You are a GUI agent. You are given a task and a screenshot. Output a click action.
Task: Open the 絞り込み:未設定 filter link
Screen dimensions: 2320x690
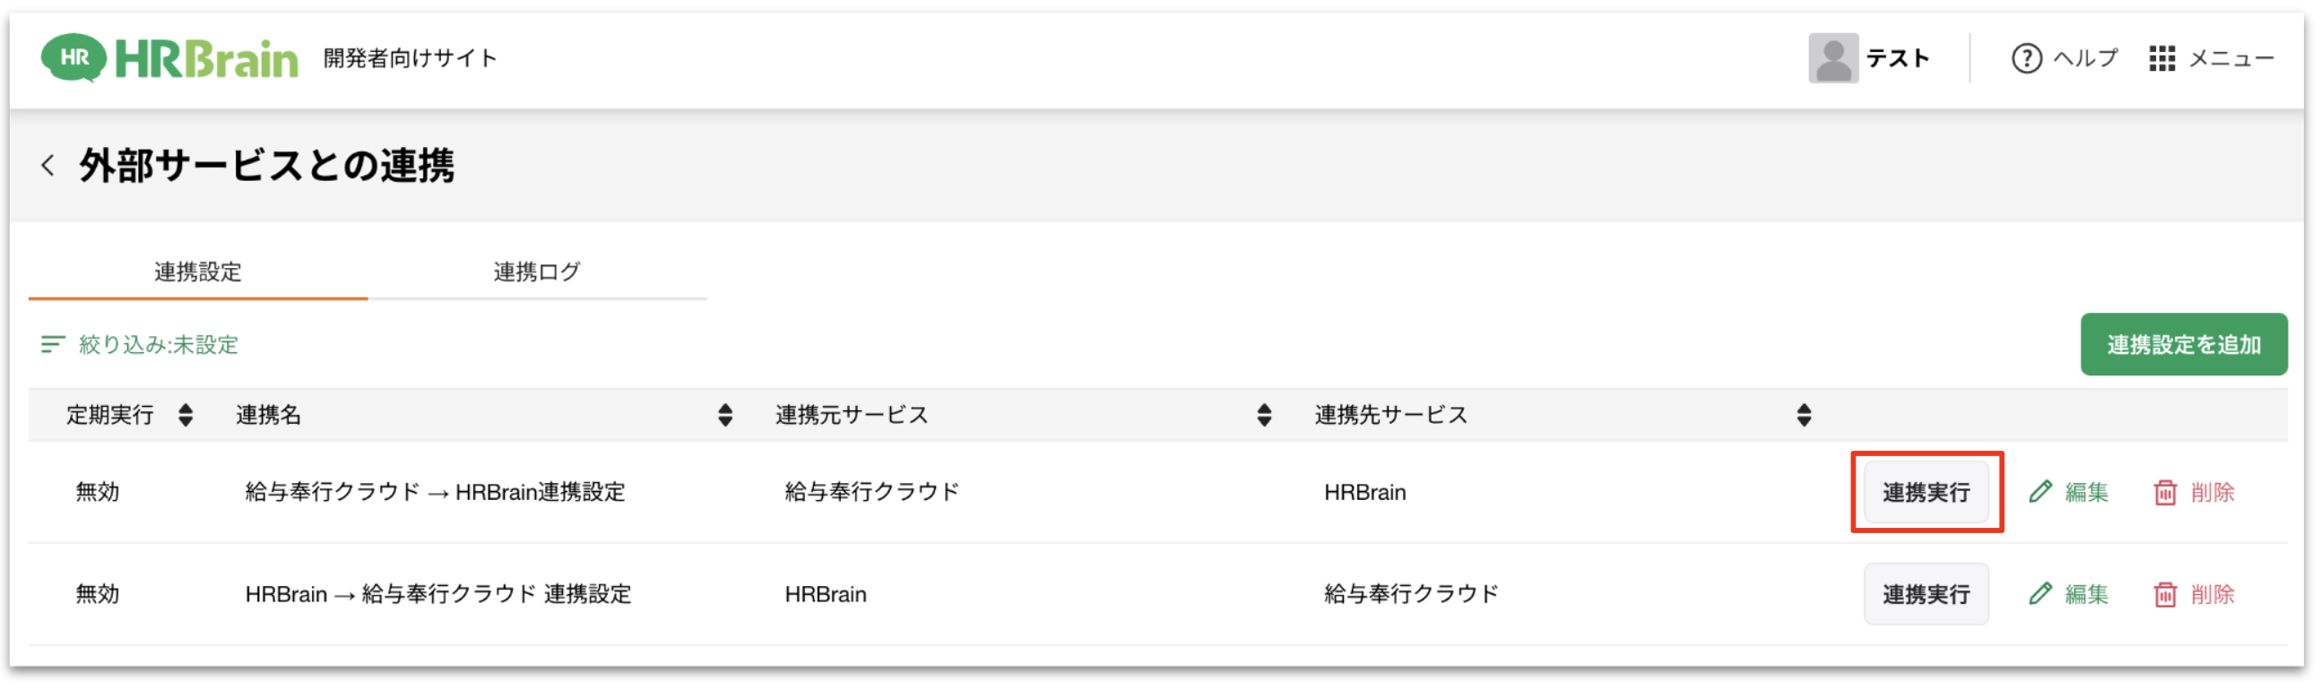(159, 345)
